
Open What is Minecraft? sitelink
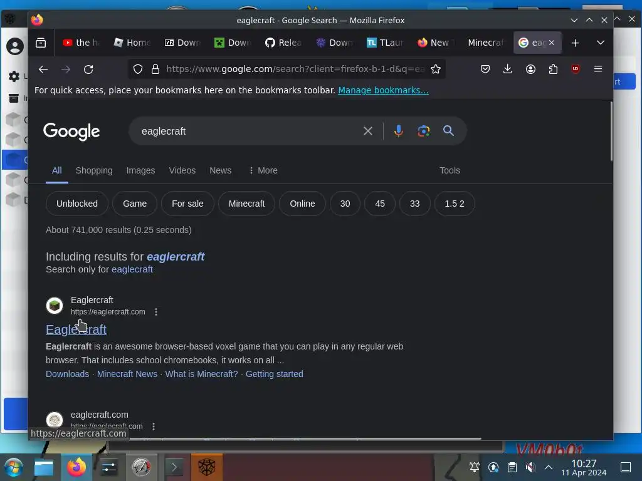[x=201, y=375]
